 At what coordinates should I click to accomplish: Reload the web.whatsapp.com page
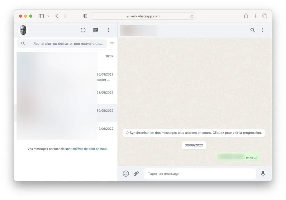(x=192, y=16)
